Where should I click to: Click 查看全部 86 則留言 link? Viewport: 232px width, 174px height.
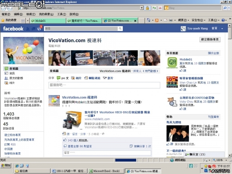80,146
